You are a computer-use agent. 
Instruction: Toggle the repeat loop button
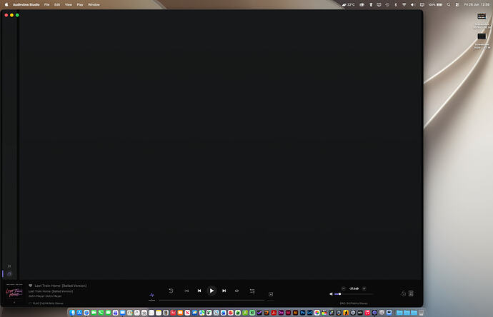point(236,291)
